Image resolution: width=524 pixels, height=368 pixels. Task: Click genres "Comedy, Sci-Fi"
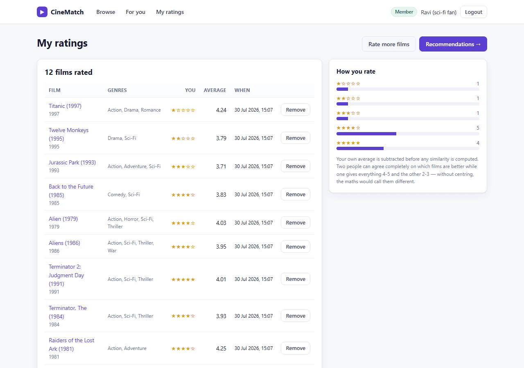124,195
